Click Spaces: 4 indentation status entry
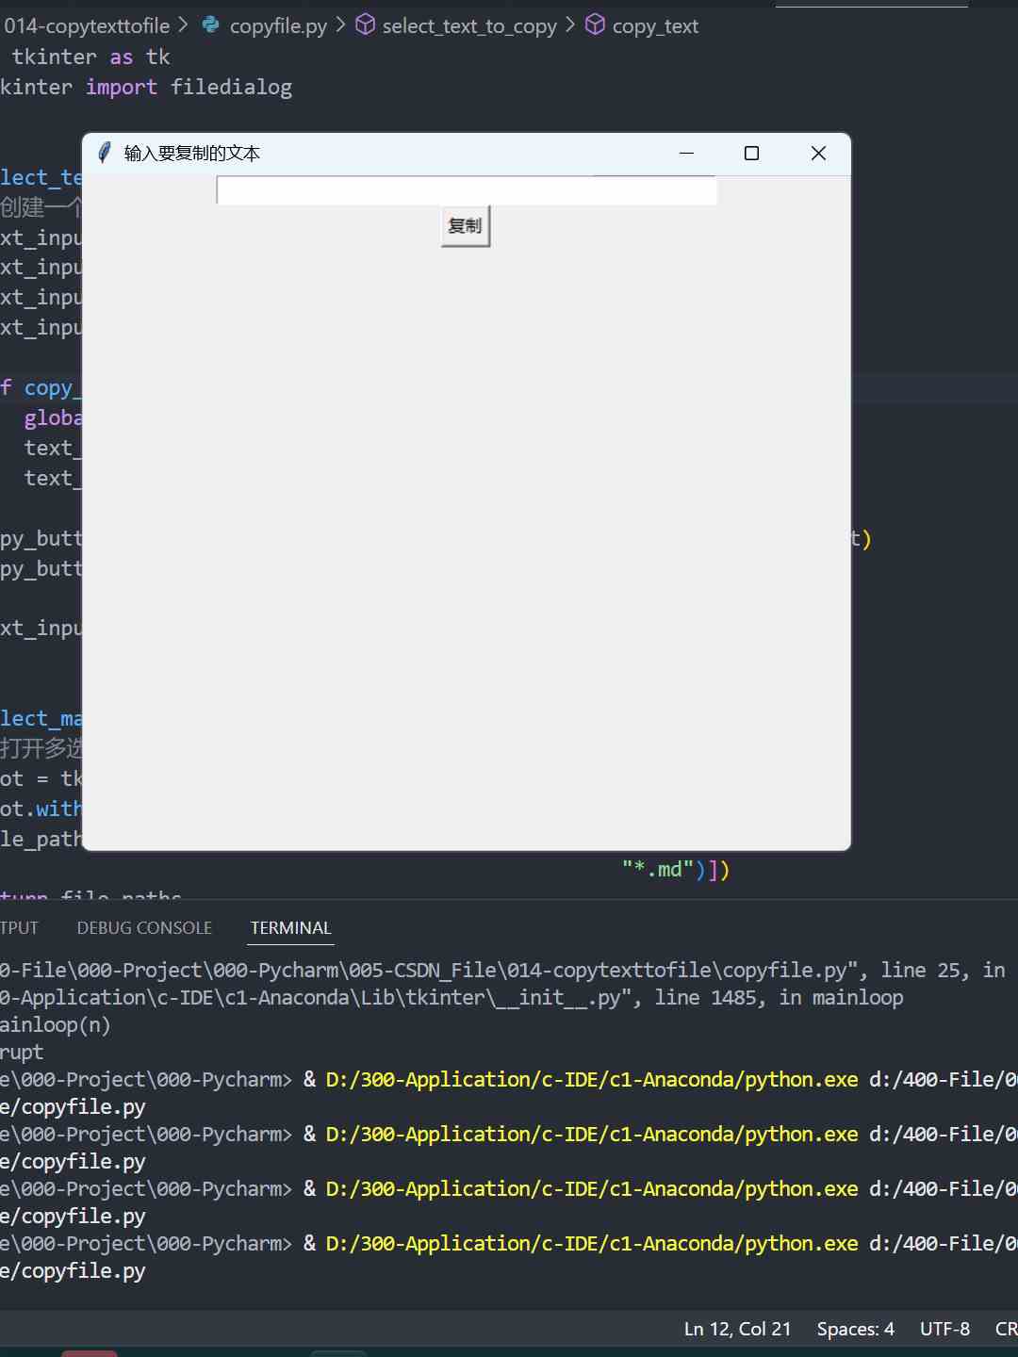The height and width of the screenshot is (1357, 1018). pyautogui.click(x=855, y=1329)
